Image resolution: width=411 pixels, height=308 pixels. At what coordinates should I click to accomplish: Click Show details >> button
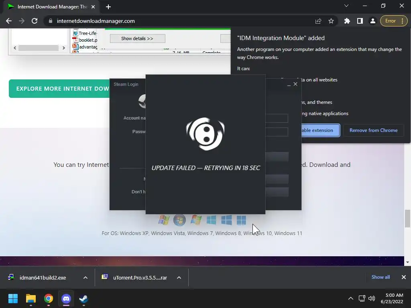coord(137,38)
